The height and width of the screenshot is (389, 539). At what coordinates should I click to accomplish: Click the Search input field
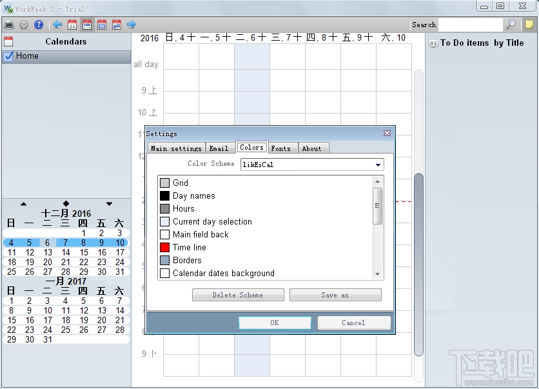(470, 25)
